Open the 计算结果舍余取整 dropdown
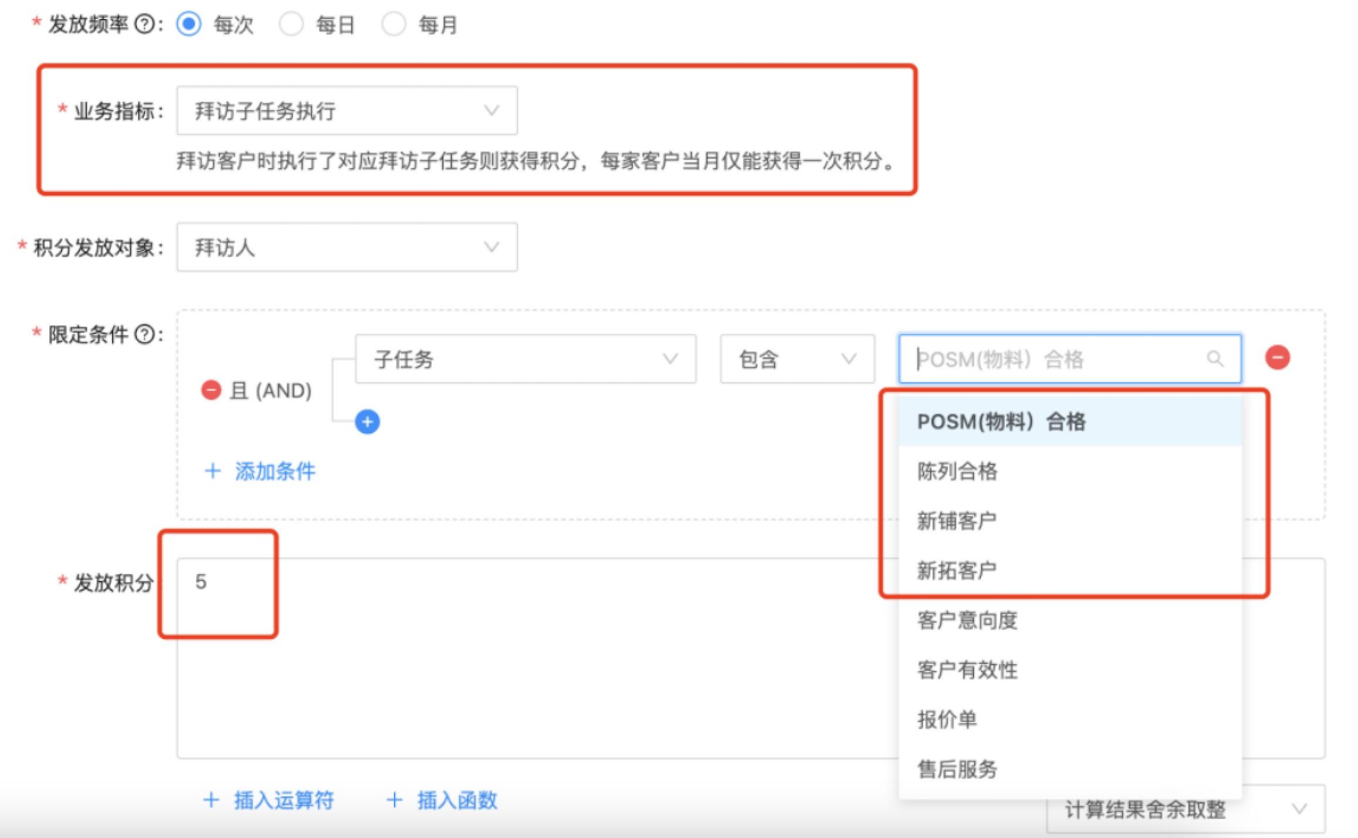 1186,810
